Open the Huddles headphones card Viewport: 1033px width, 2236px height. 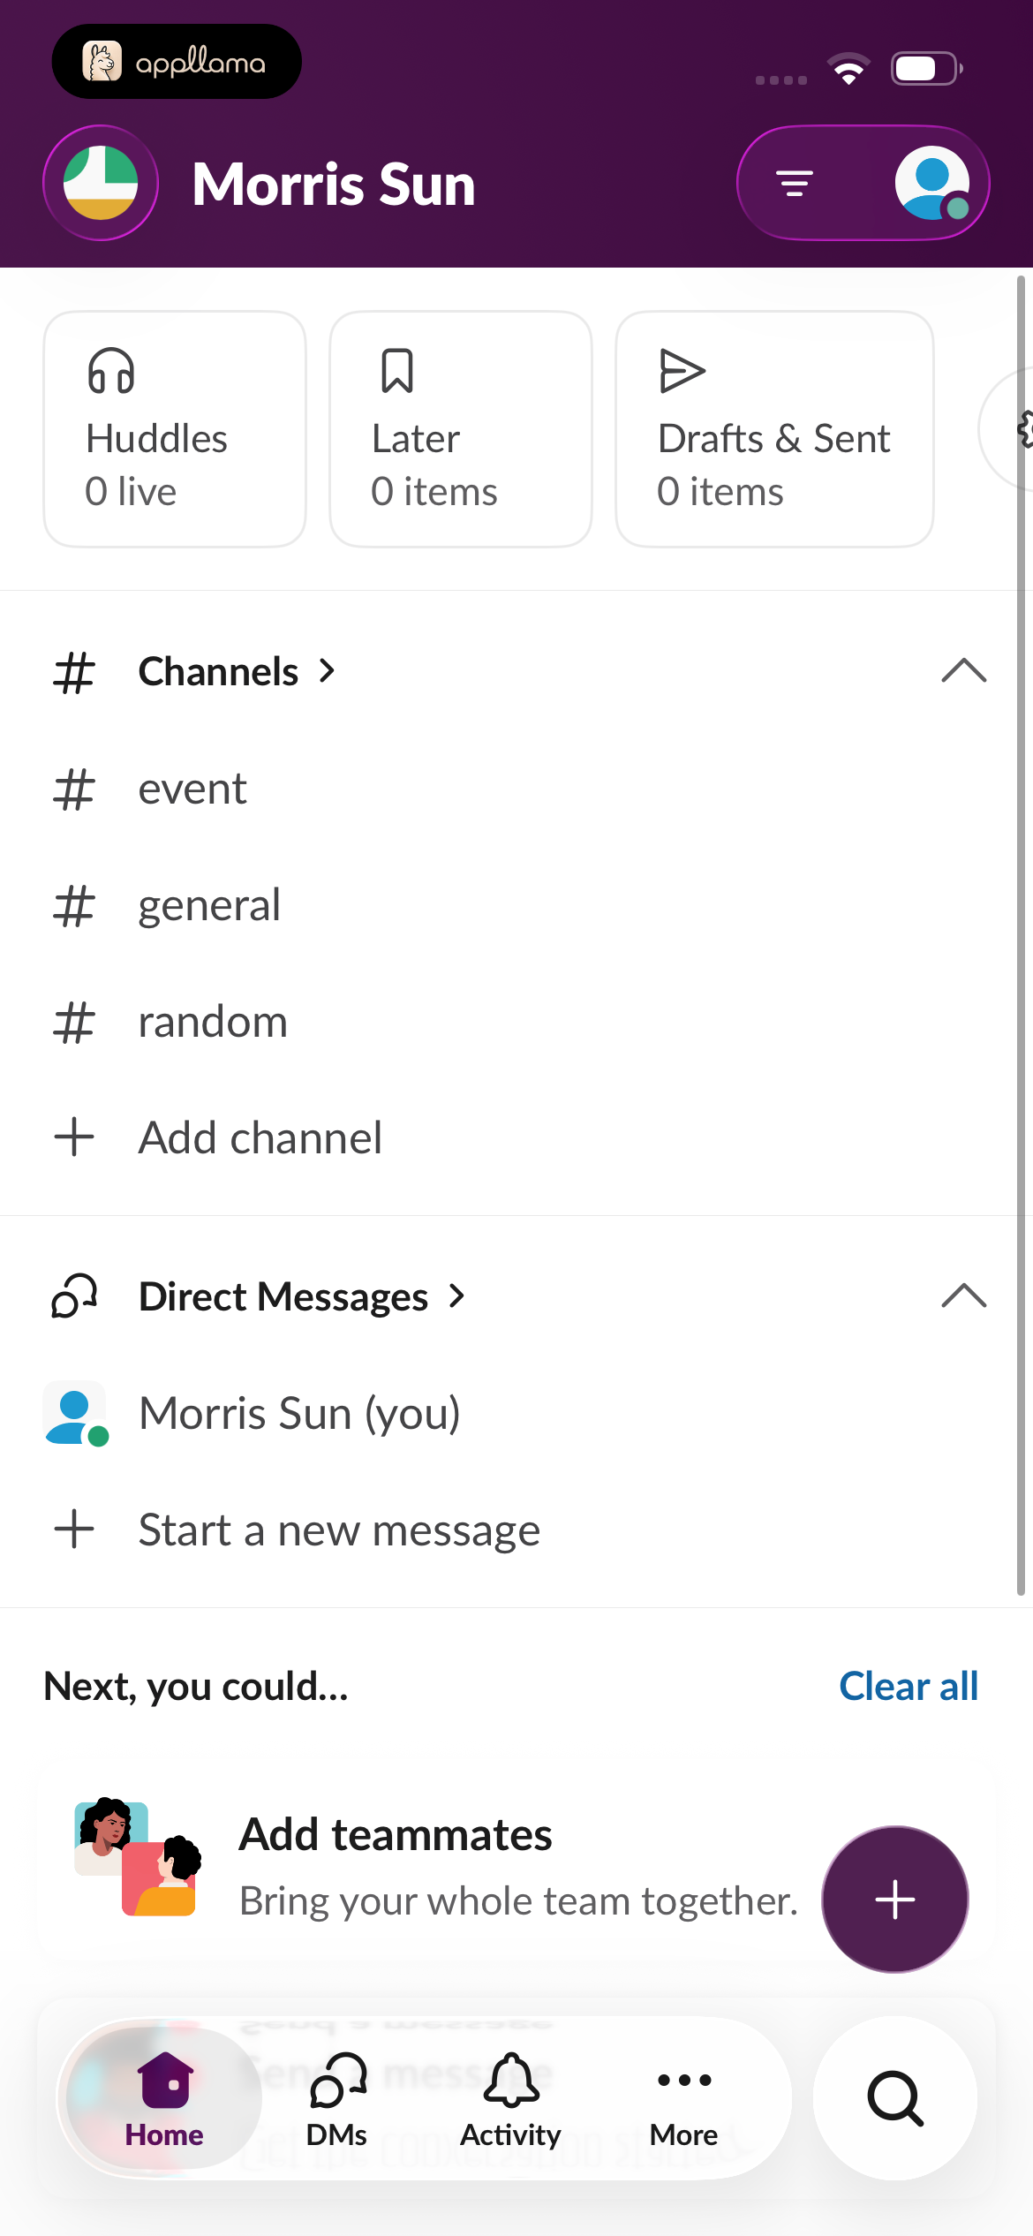tap(175, 429)
